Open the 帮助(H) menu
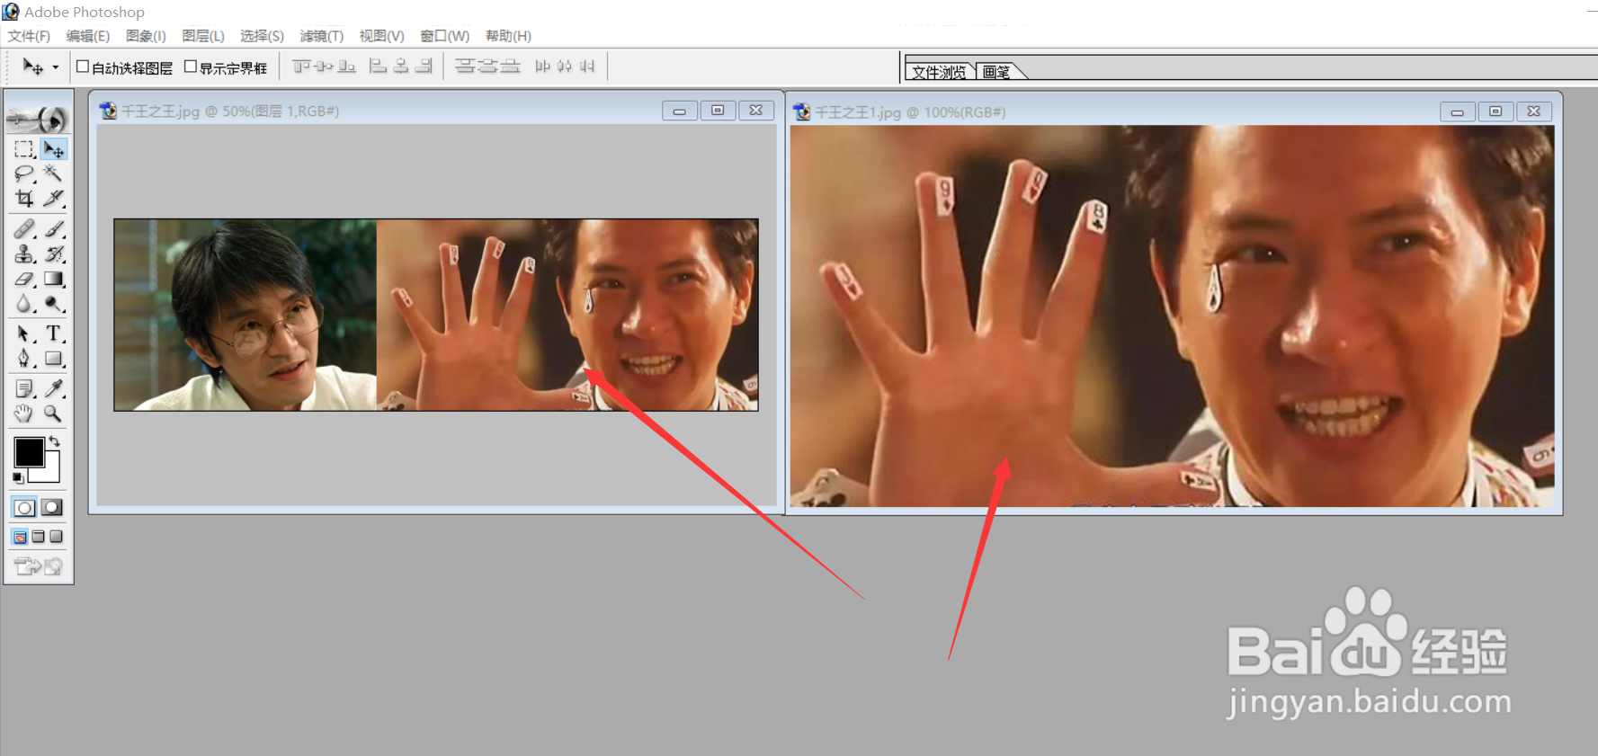The height and width of the screenshot is (756, 1598). (508, 36)
